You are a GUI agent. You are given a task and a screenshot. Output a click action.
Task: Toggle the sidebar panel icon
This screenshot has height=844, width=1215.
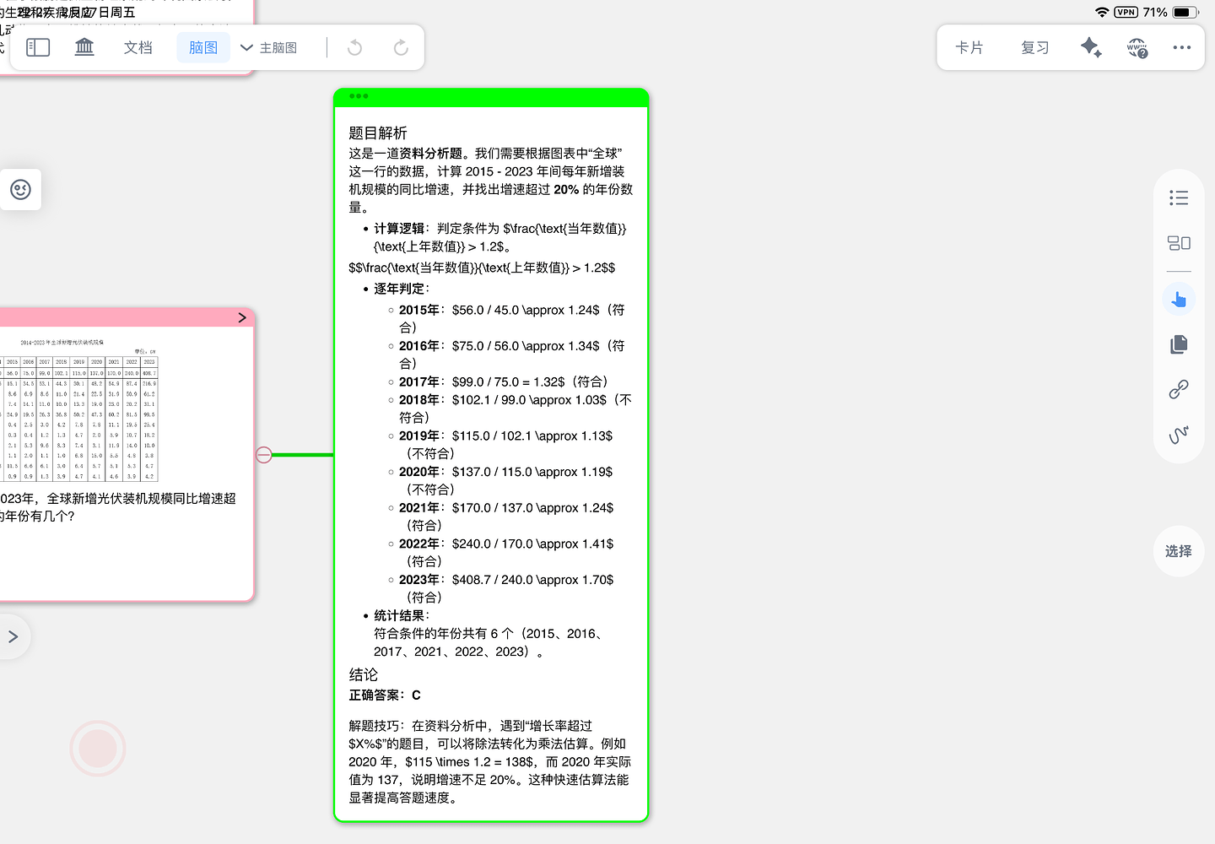[x=38, y=47]
